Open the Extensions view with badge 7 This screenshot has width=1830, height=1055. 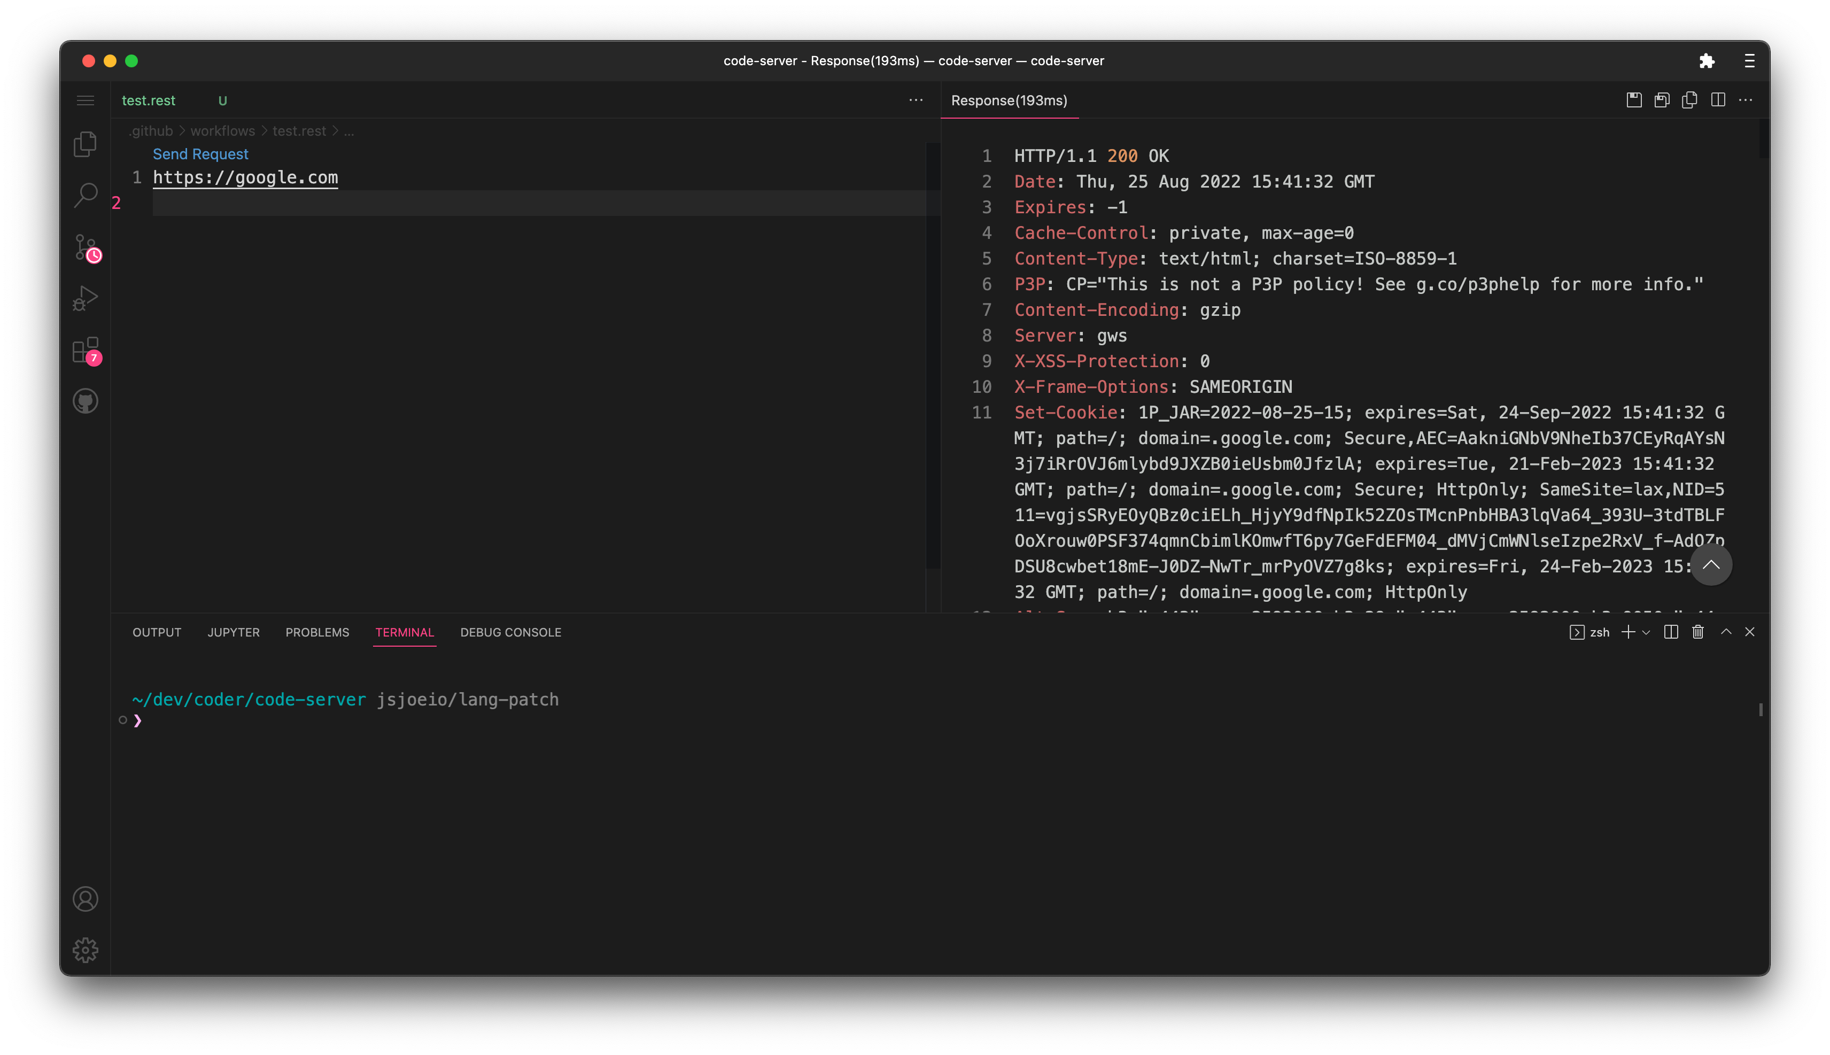pyautogui.click(x=86, y=350)
